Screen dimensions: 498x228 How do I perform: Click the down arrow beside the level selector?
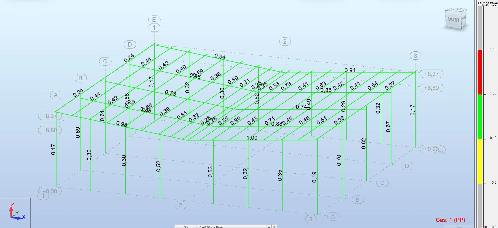[274, 227]
